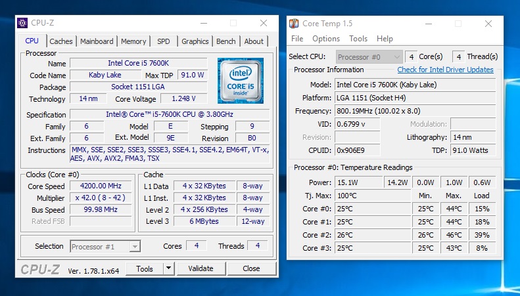The height and width of the screenshot is (296, 520).
Task: Click the Instructions list in CPU-Z
Action: point(170,154)
